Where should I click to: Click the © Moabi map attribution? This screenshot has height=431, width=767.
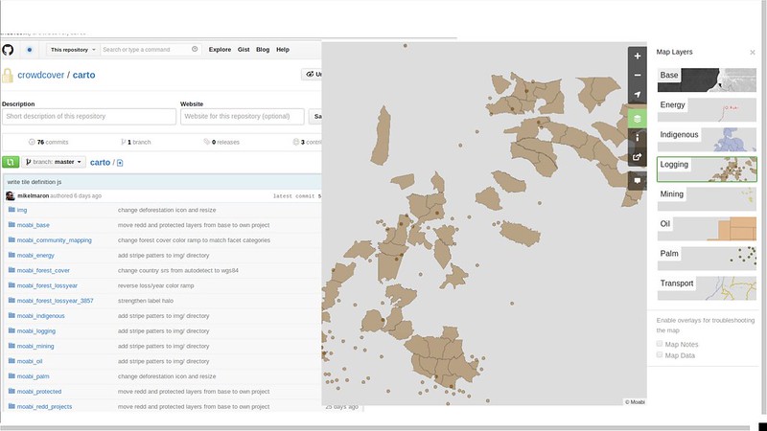635,401
